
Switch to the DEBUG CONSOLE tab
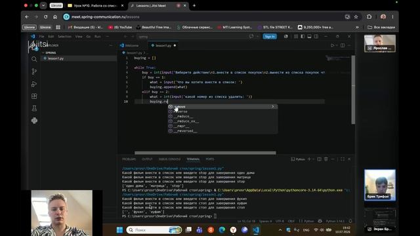169,159
